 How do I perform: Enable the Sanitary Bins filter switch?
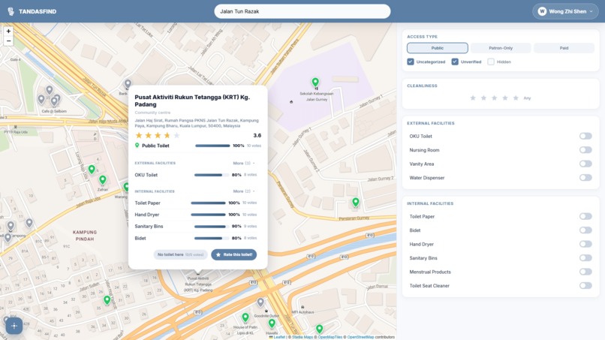[585, 258]
